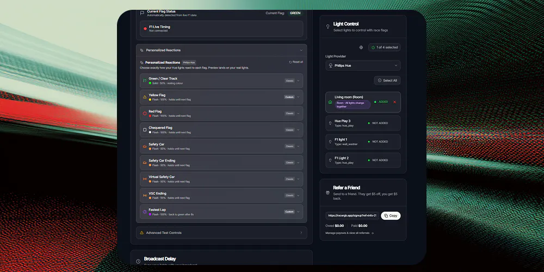Toggle F1 light 1 NOT ADDED status

378,141
